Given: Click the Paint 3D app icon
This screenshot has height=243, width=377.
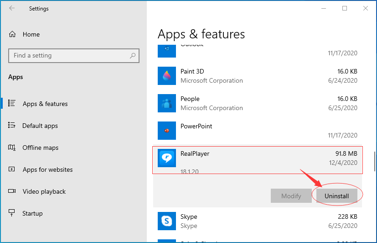Looking at the screenshot, I should click(x=167, y=76).
